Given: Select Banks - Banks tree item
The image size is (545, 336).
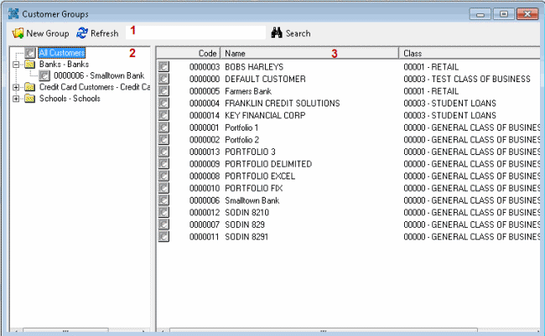Looking at the screenshot, I should (x=64, y=65).
